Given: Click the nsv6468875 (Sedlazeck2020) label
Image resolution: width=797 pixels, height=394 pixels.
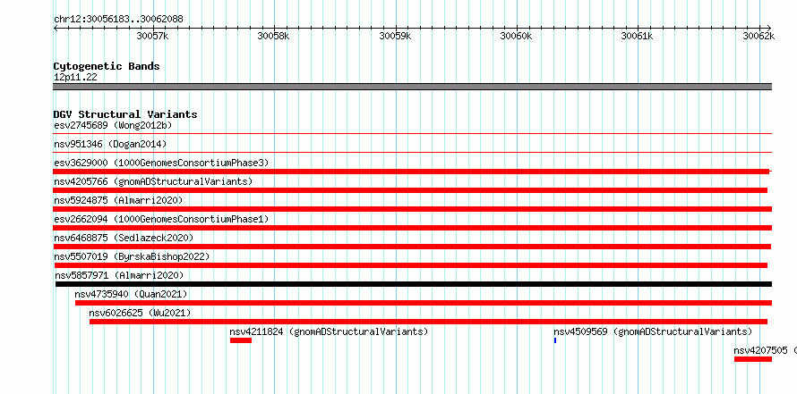Looking at the screenshot, I should tap(124, 238).
